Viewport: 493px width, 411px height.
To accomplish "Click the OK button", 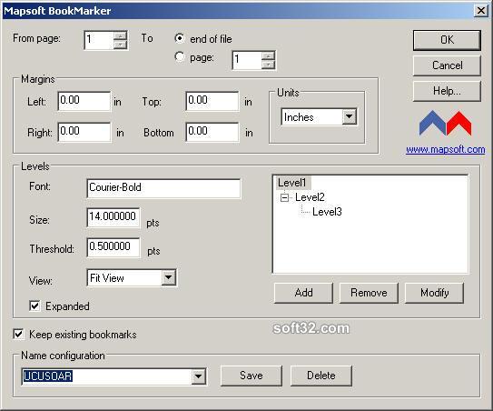I will [447, 40].
